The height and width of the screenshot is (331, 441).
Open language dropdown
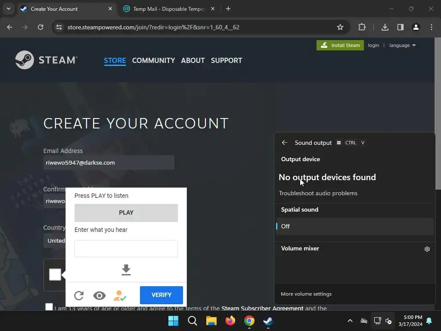click(402, 45)
